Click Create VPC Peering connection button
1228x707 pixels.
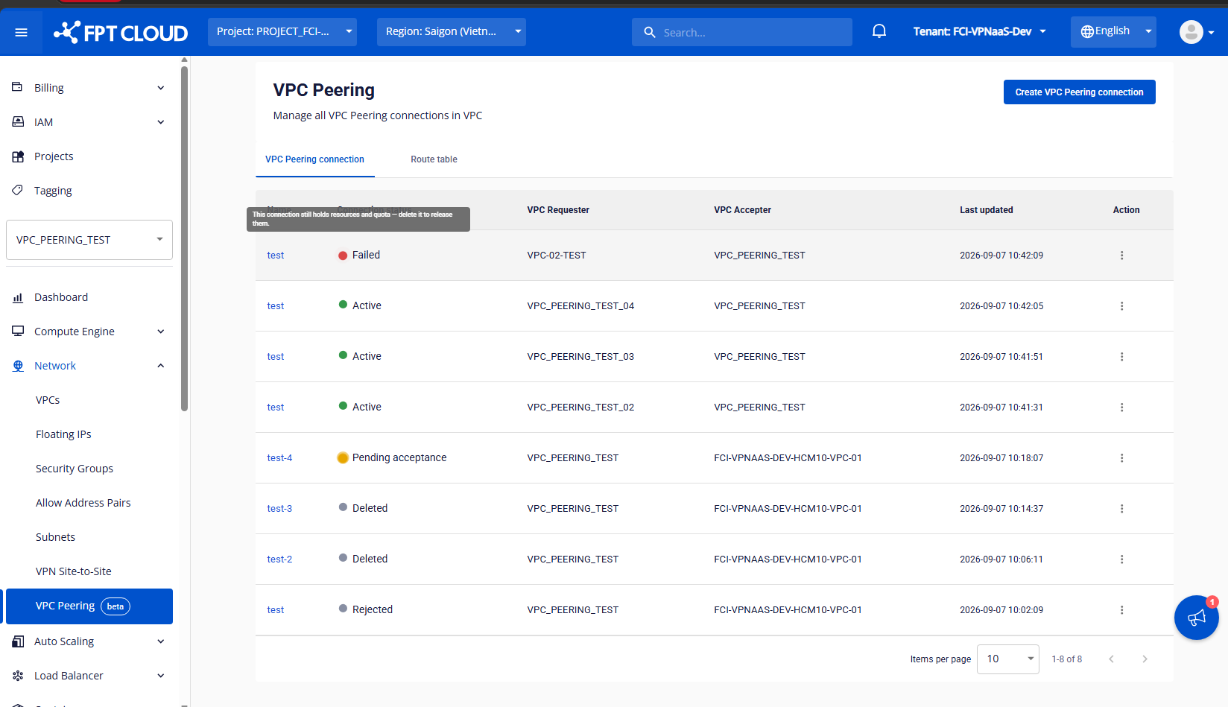[1079, 92]
